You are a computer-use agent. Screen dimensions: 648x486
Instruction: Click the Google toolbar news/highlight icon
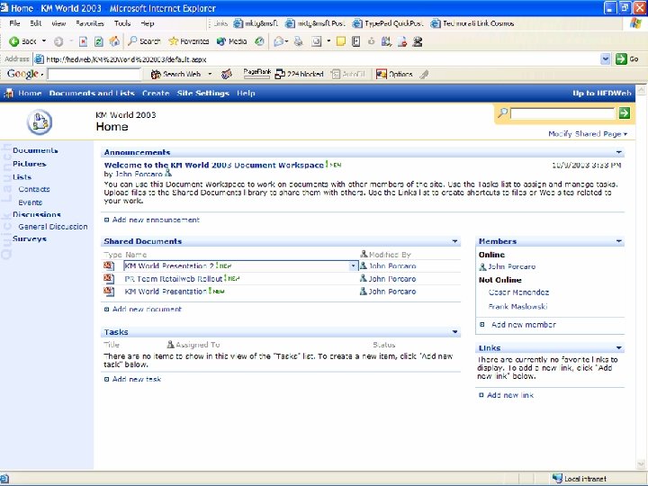pyautogui.click(x=227, y=74)
